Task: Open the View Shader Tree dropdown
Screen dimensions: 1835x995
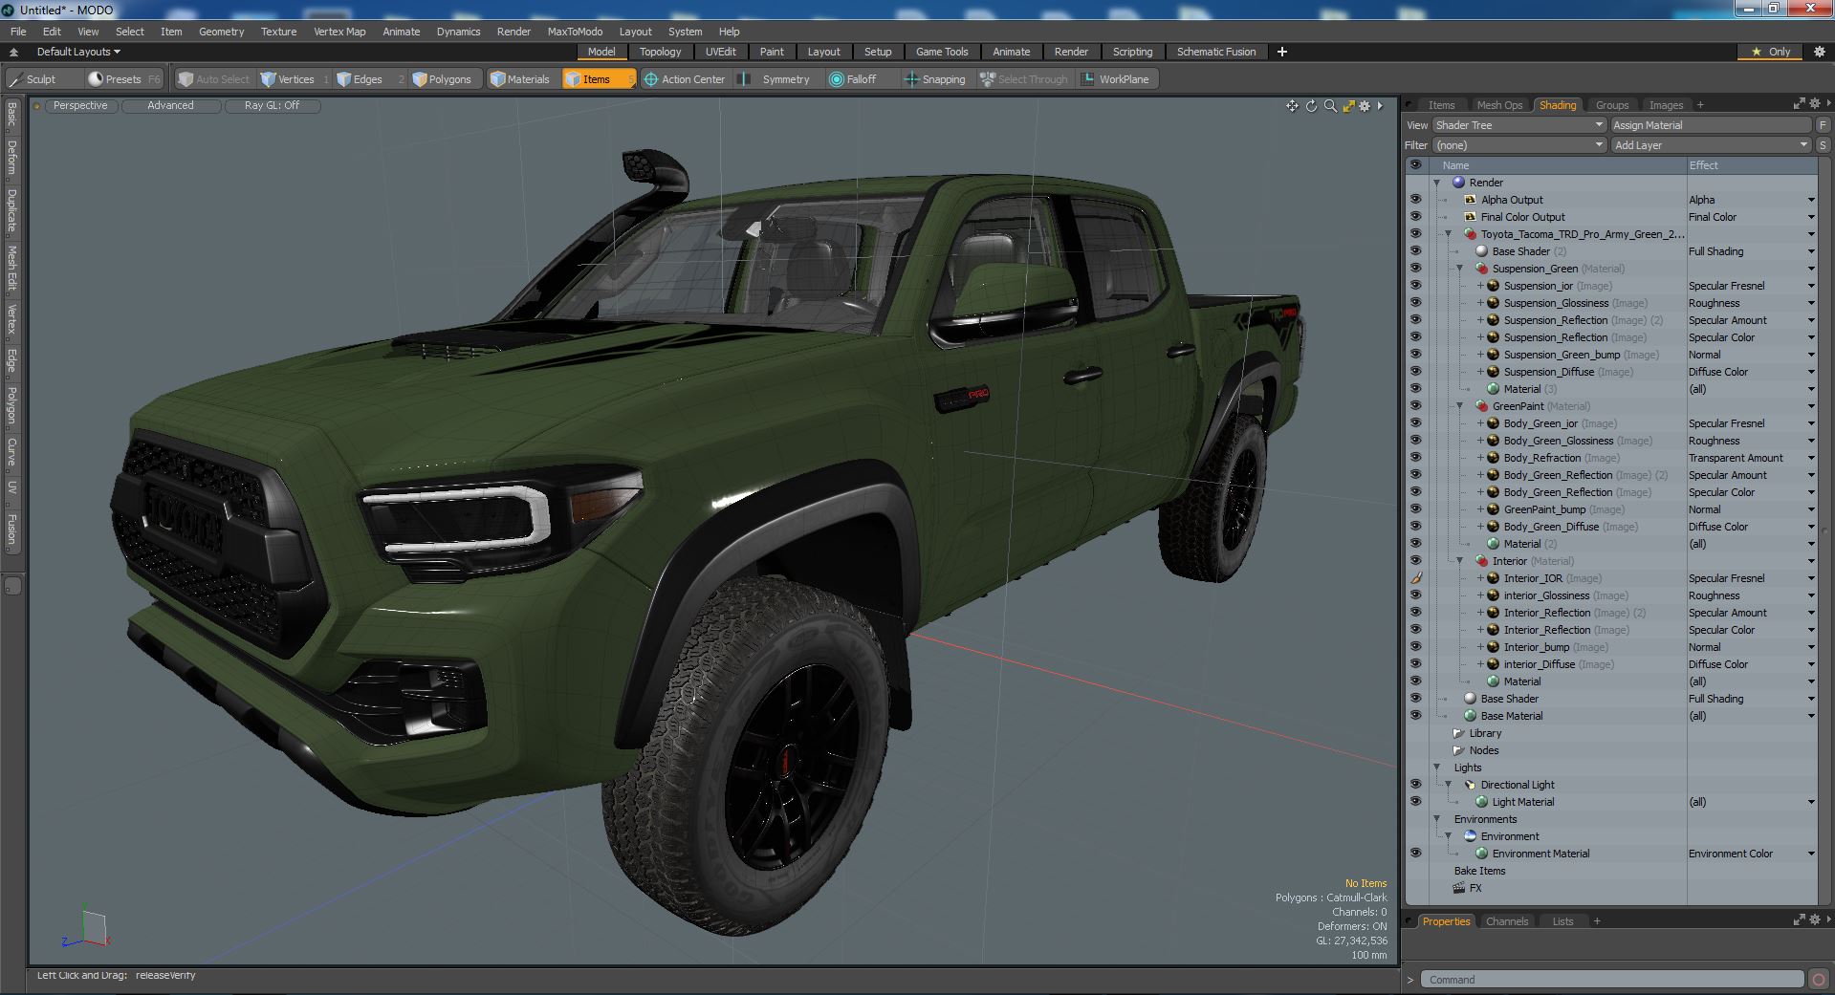Action: click(x=1518, y=125)
